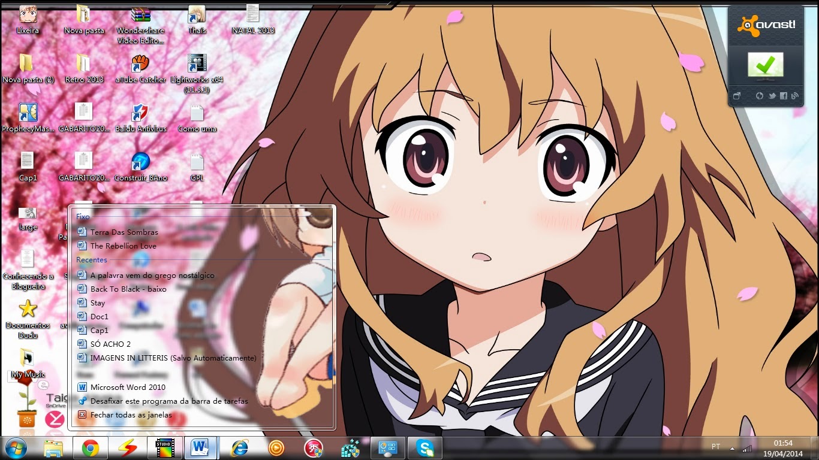Open recent document Stay
The image size is (819, 460).
(202, 302)
